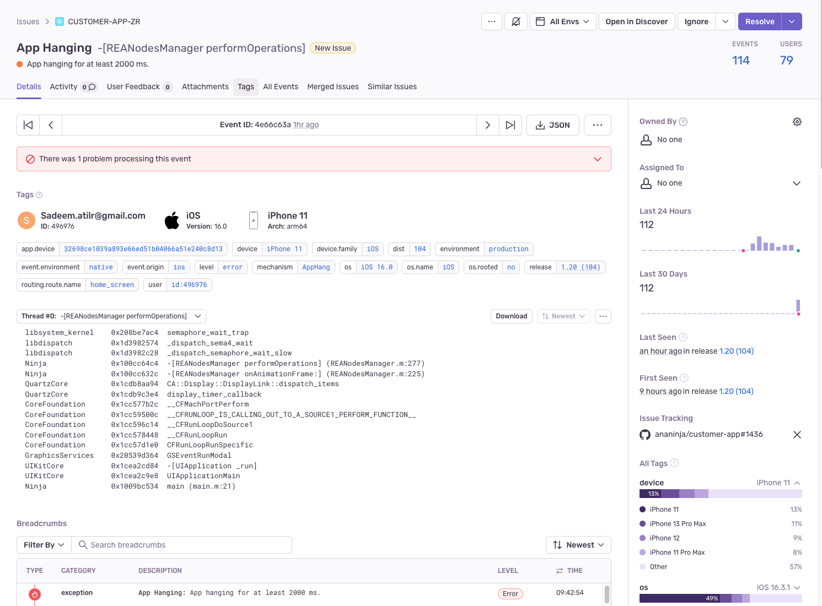Open the 114 events count link
Image resolution: width=822 pixels, height=606 pixels.
[x=741, y=61]
